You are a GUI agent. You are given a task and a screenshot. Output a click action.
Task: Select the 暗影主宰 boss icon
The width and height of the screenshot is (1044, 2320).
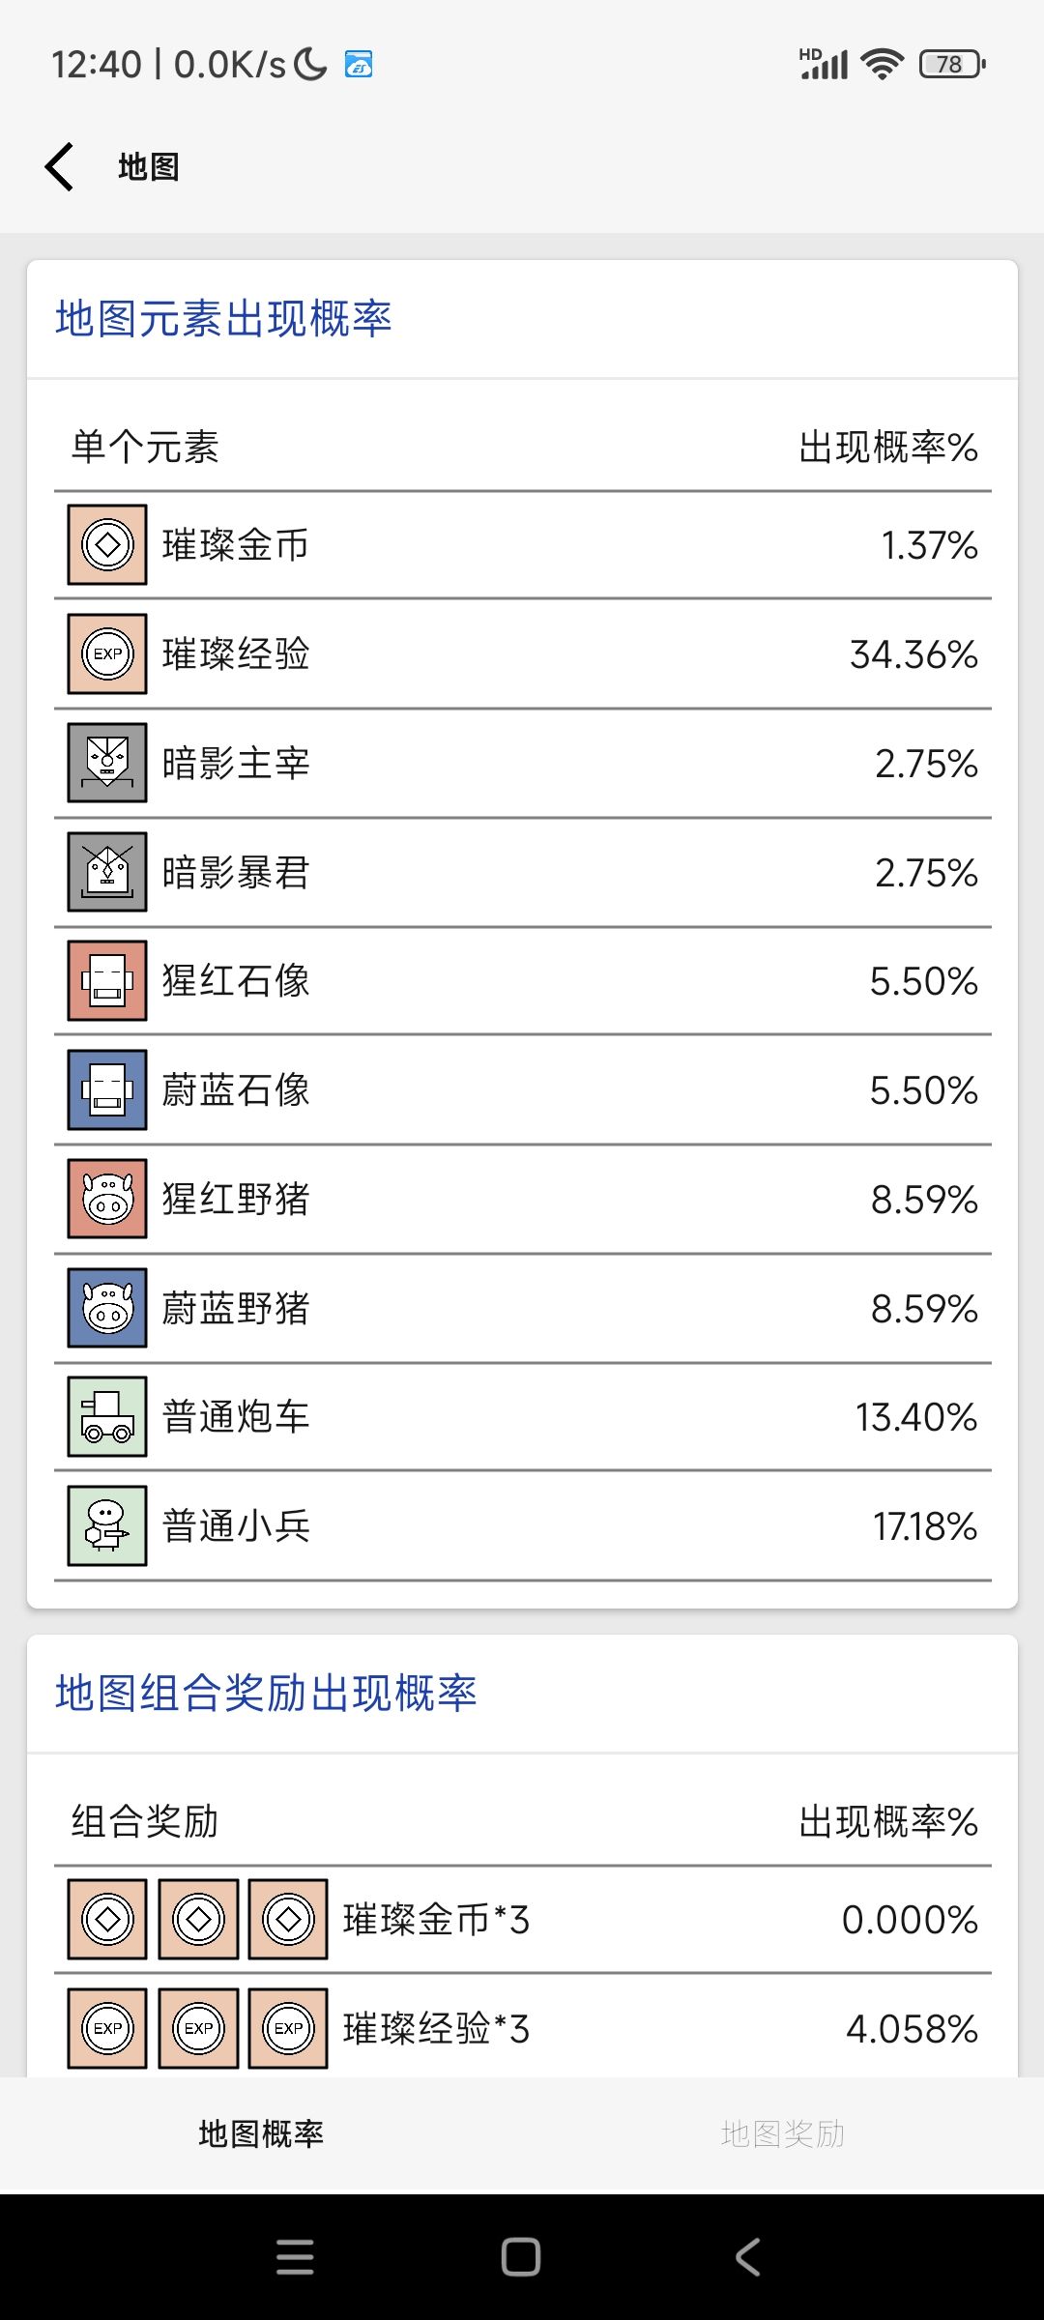[x=107, y=763]
